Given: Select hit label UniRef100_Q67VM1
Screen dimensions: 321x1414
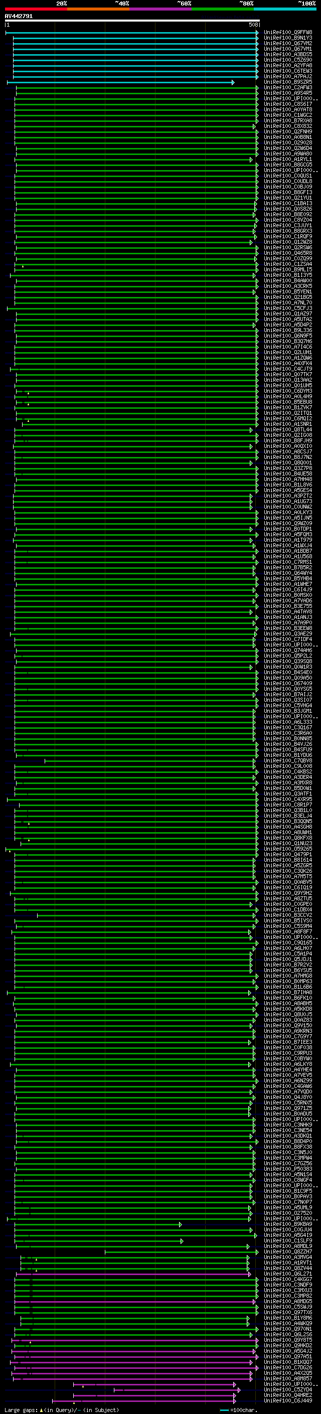Looking at the screenshot, I should (288, 49).
